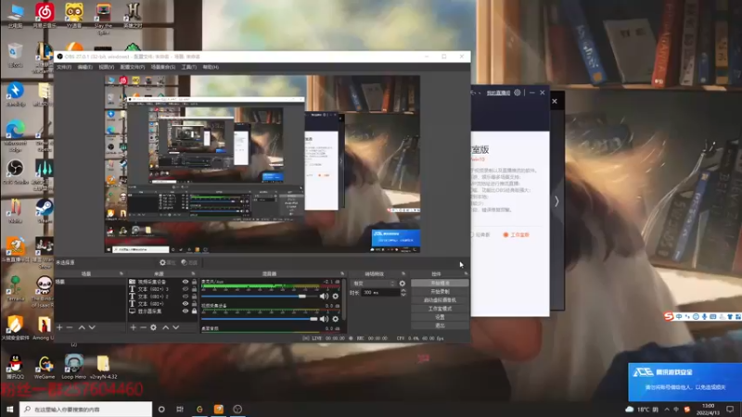Toggle the lock on the 视频采集设备 source
This screenshot has height=417, width=742.
(194, 282)
